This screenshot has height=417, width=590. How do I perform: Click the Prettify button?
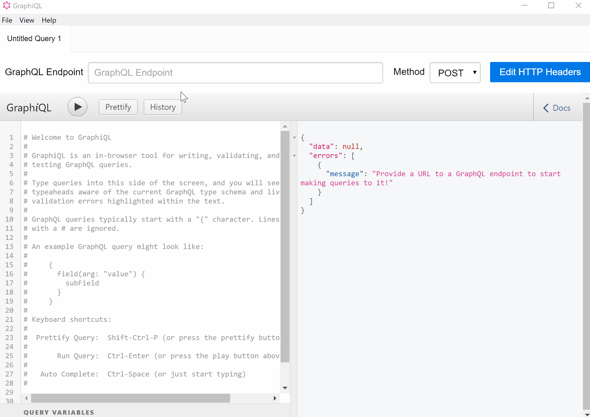pyautogui.click(x=118, y=107)
